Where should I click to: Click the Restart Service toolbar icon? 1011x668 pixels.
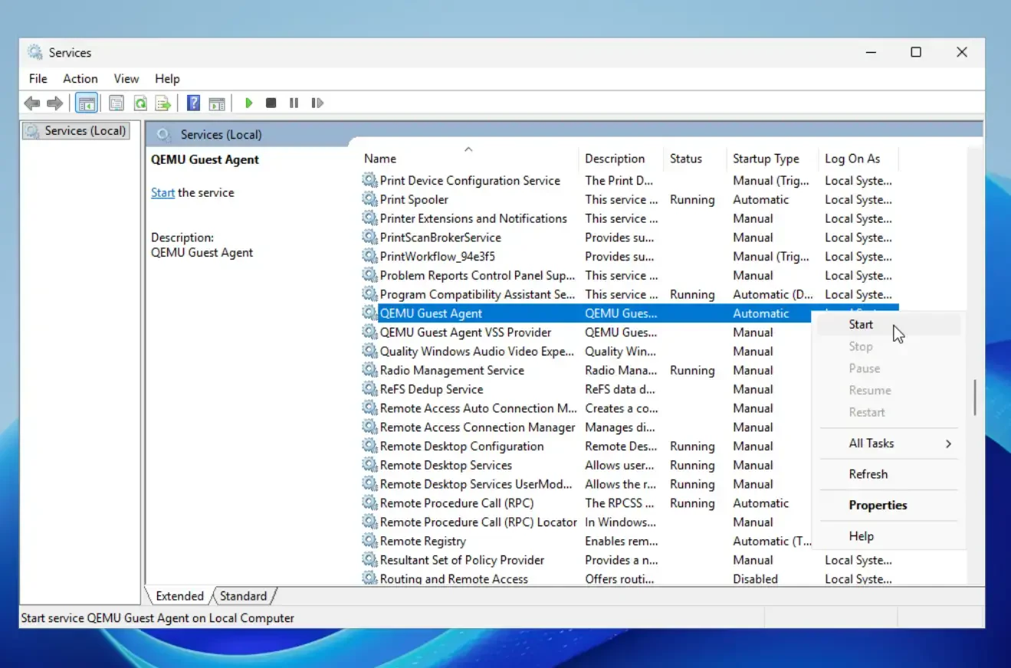point(317,103)
